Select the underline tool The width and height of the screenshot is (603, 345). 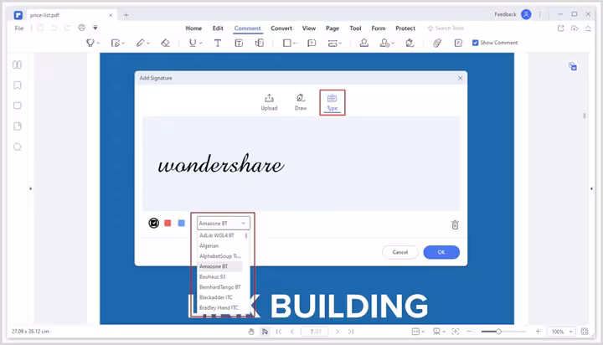tap(193, 43)
